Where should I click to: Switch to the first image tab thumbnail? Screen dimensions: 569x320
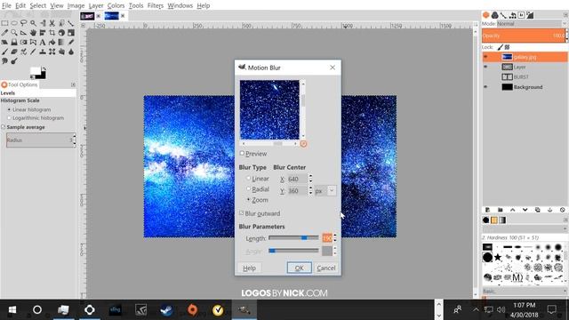[87, 16]
